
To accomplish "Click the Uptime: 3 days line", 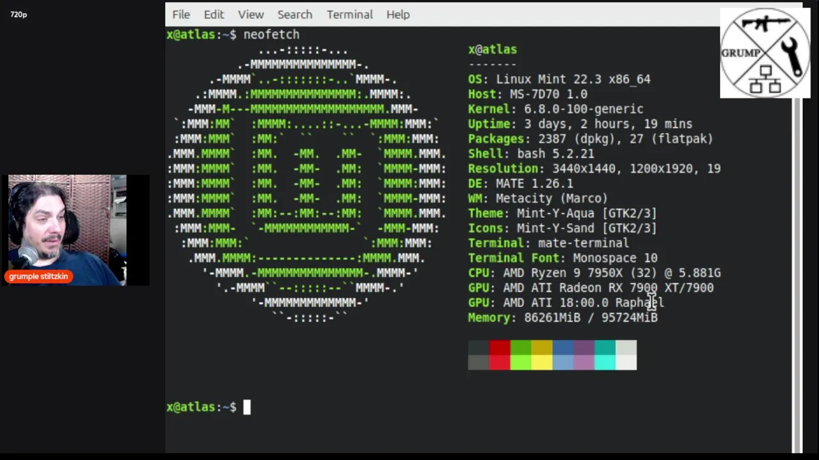I will click(x=580, y=124).
